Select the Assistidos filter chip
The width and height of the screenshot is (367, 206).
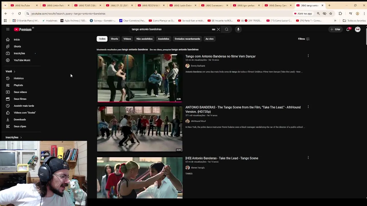click(164, 39)
